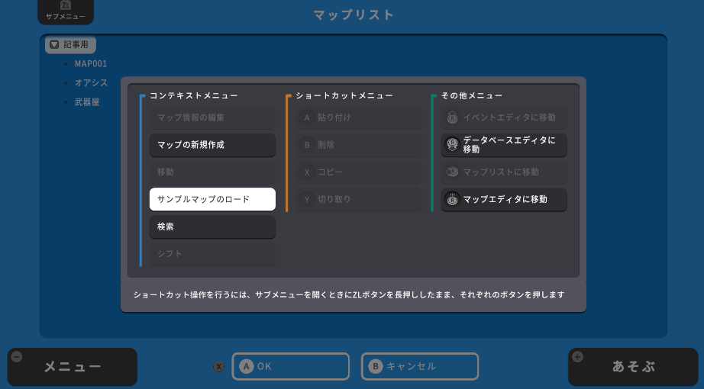Image resolution: width=704 pixels, height=389 pixels.
Task: Click the 貼り付け shortcut entry
Action: (358, 117)
